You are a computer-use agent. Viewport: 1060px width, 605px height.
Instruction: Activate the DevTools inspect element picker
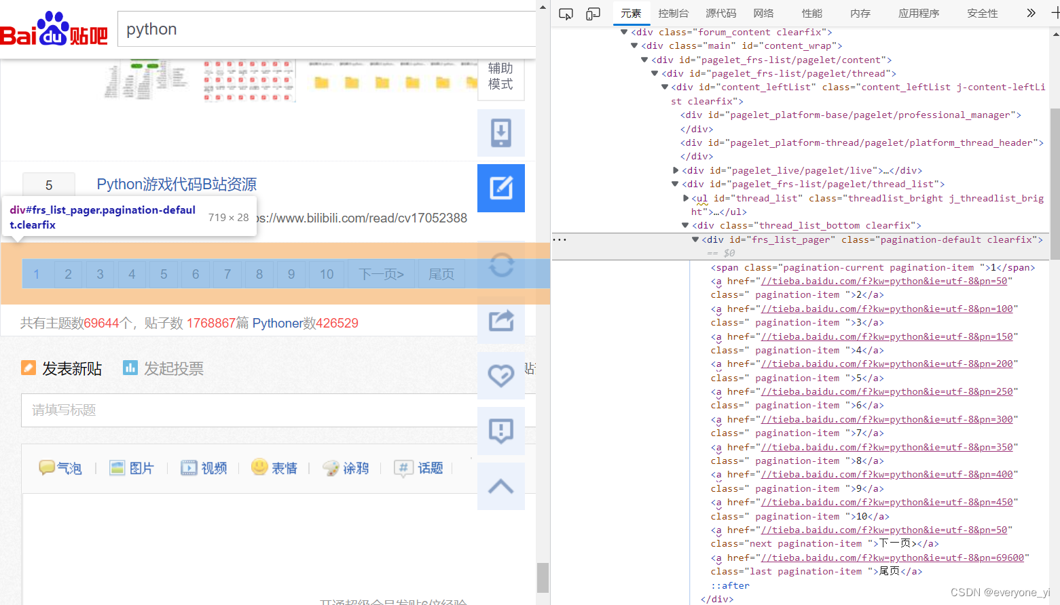(566, 14)
